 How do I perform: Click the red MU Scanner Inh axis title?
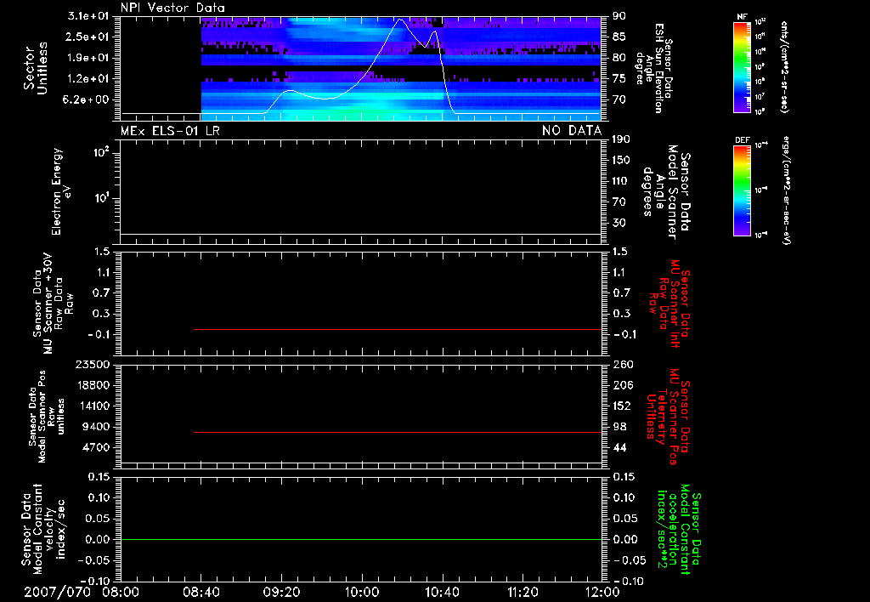pos(669,304)
